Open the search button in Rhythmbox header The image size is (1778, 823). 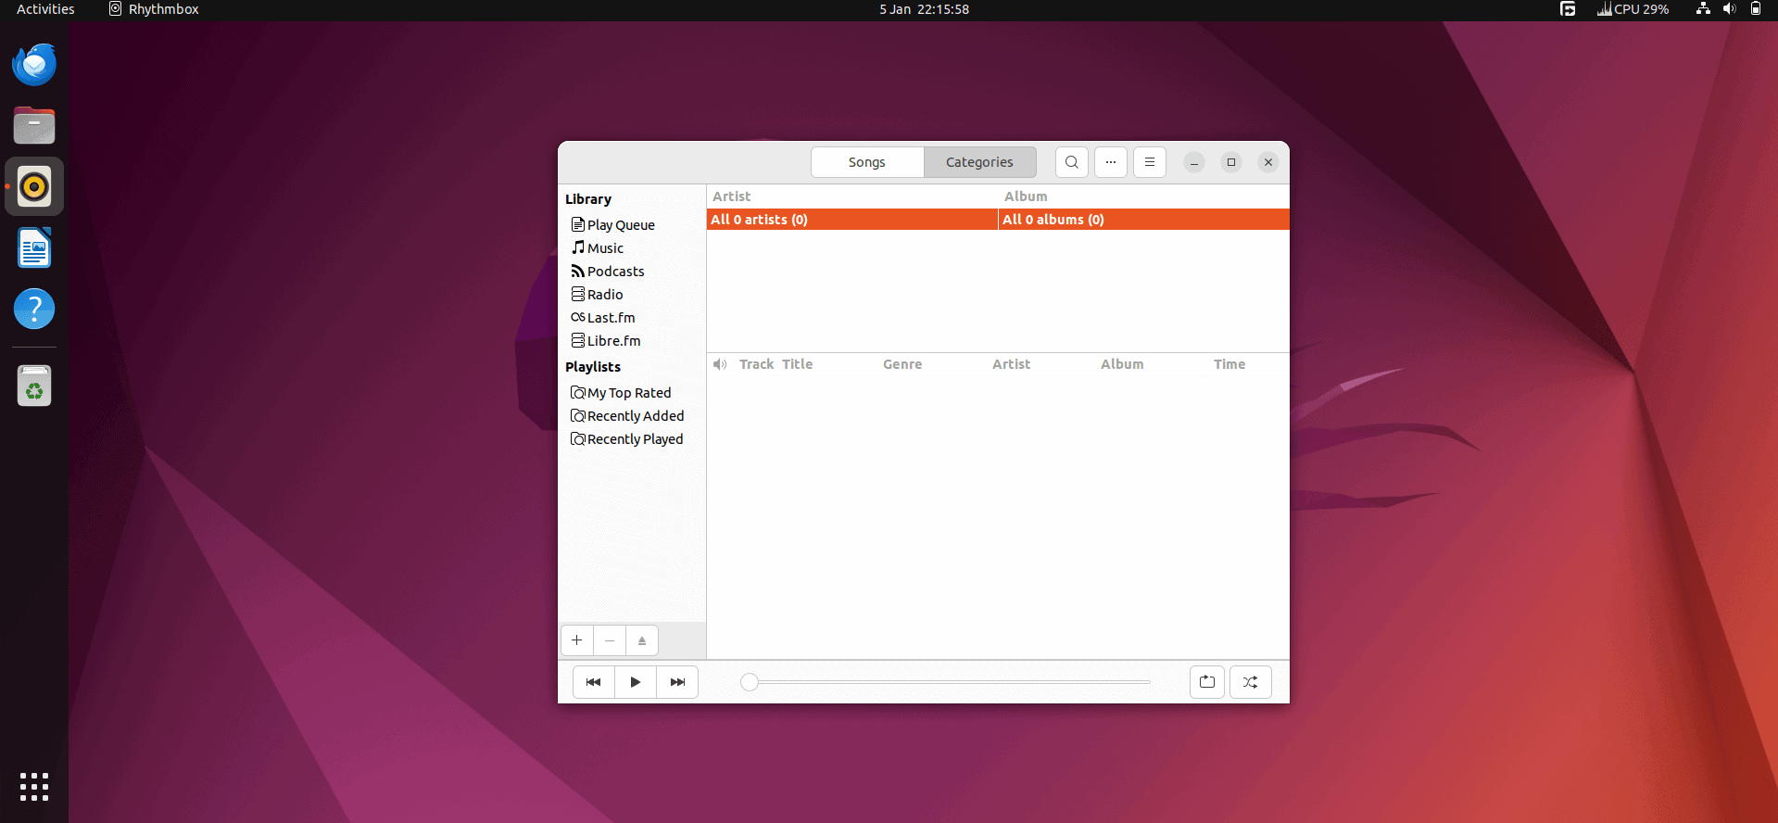1071,162
